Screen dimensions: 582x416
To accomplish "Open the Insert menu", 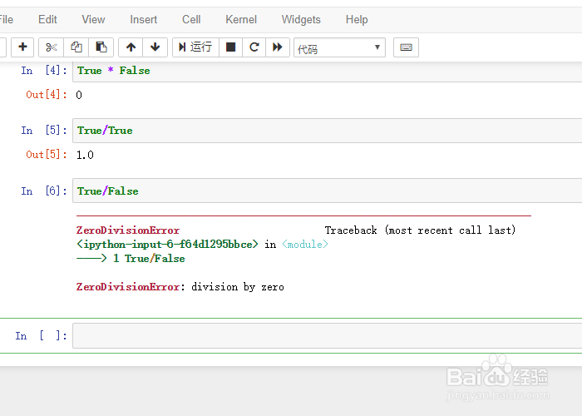I will tap(143, 19).
